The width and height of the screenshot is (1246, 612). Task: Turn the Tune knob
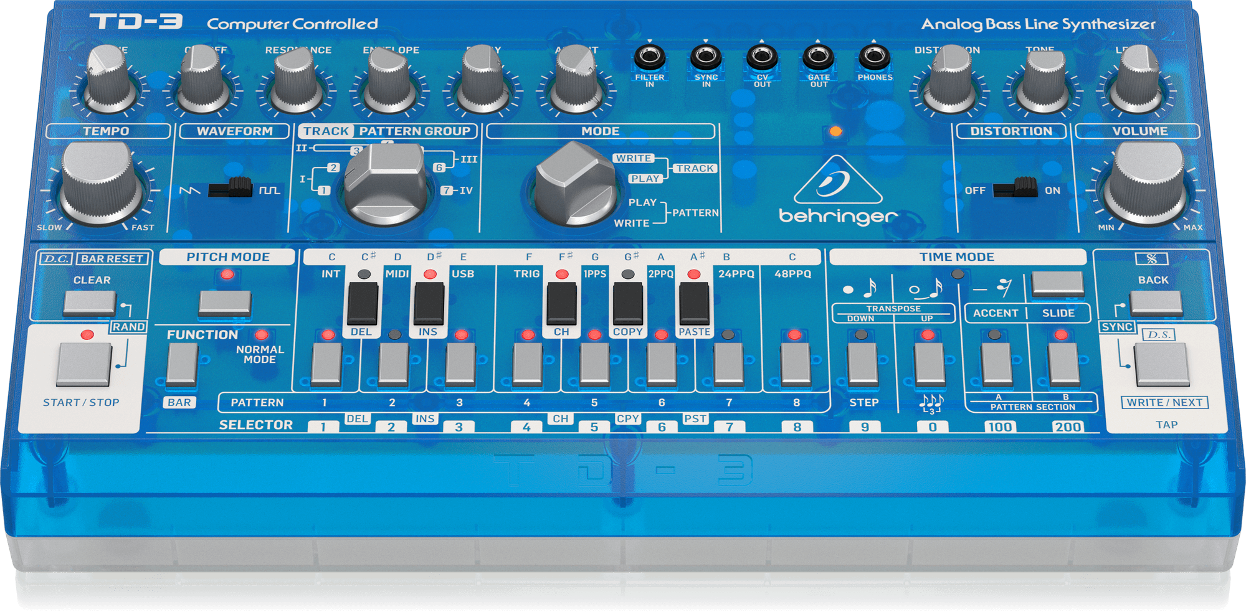[110, 79]
